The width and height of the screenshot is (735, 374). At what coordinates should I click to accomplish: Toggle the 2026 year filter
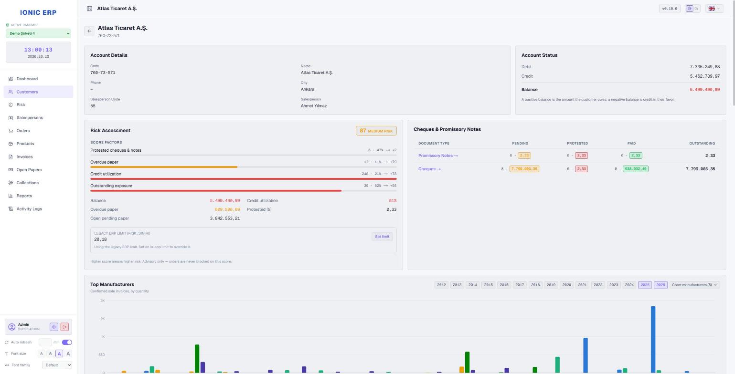coord(660,285)
